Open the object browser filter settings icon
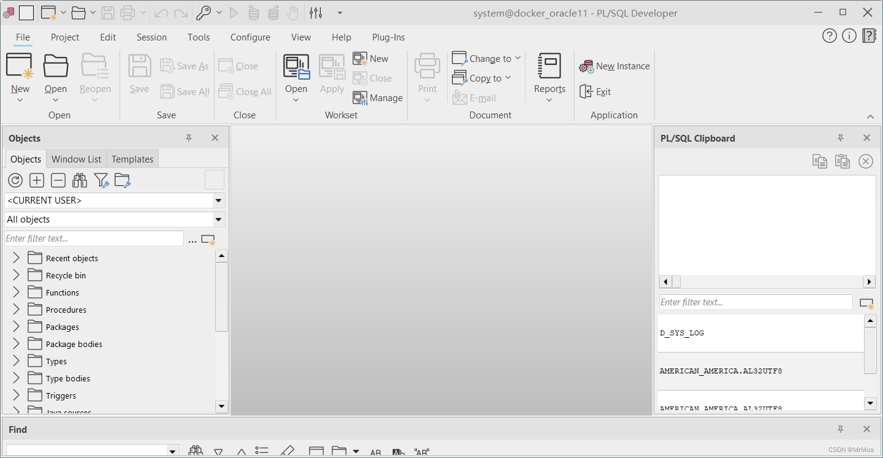This screenshot has height=458, width=883. coord(101,180)
